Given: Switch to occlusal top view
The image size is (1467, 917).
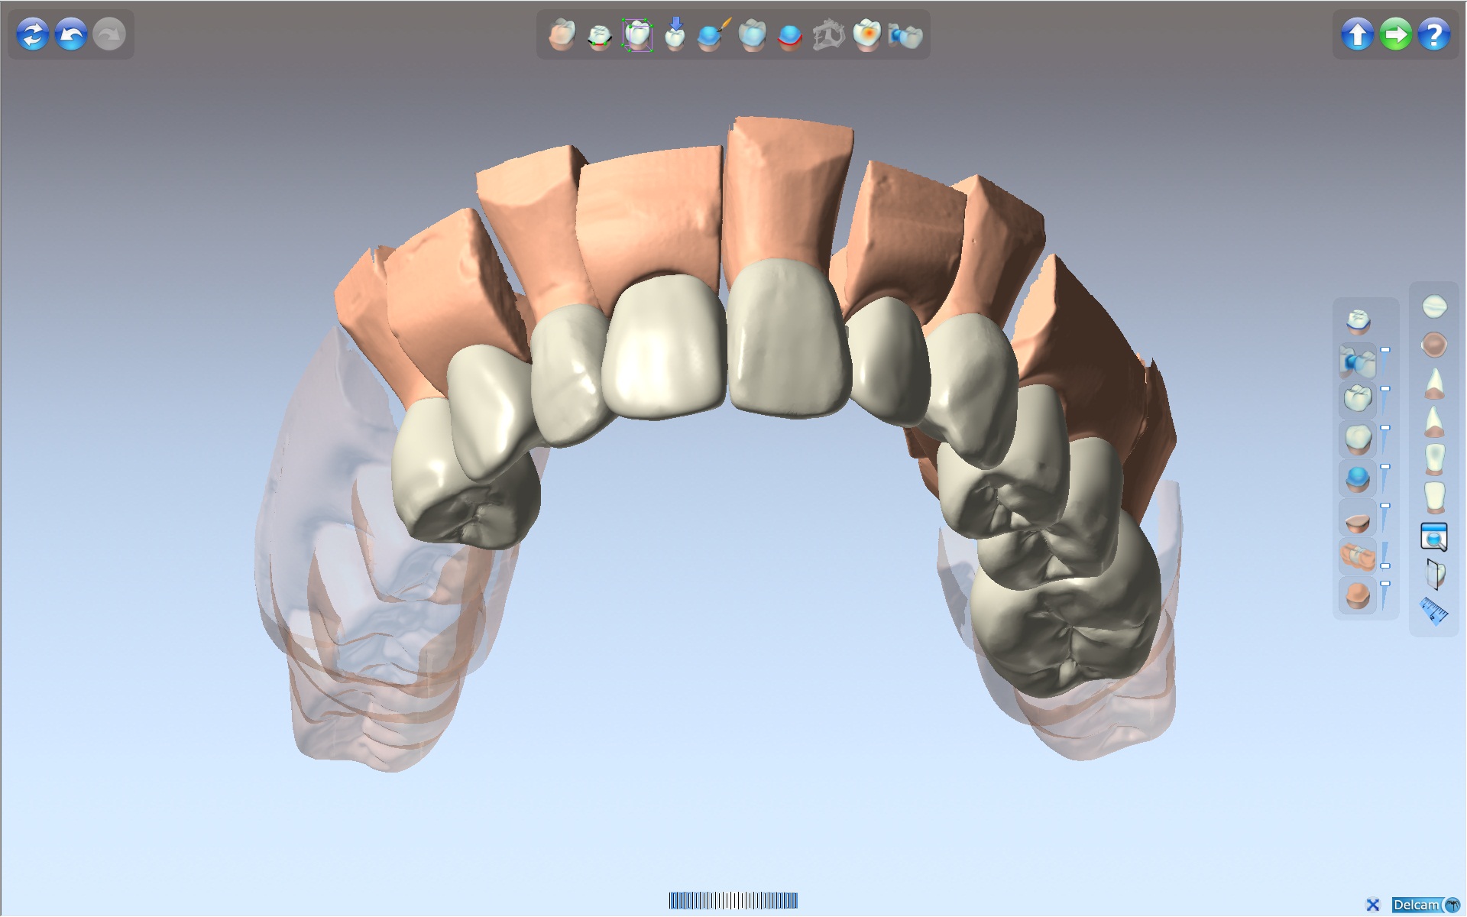Looking at the screenshot, I should point(1434,307).
